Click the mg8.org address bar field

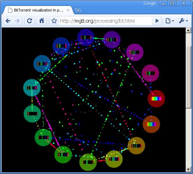(105, 21)
